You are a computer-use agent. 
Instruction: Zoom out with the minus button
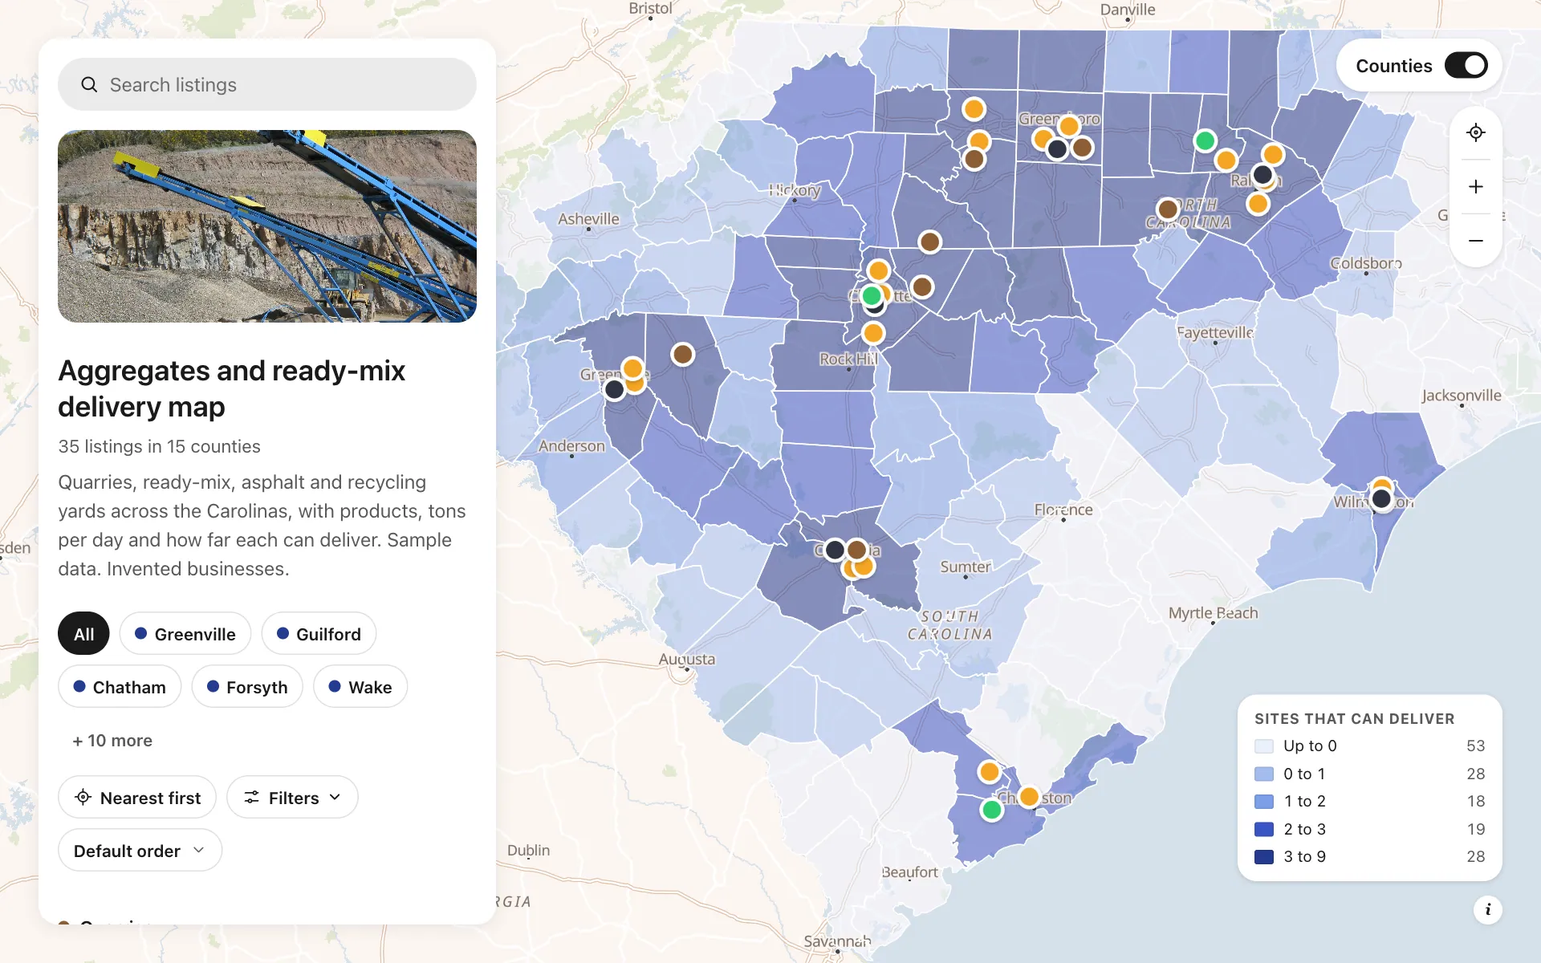coord(1475,240)
